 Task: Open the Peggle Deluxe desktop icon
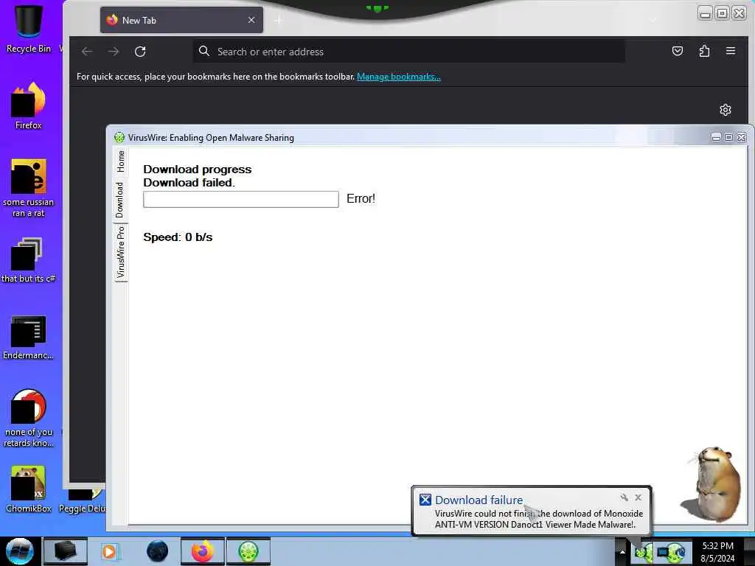[83, 500]
